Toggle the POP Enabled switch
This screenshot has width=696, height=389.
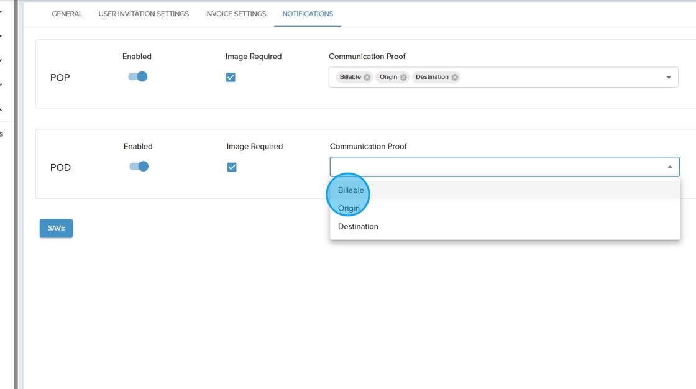tap(138, 76)
